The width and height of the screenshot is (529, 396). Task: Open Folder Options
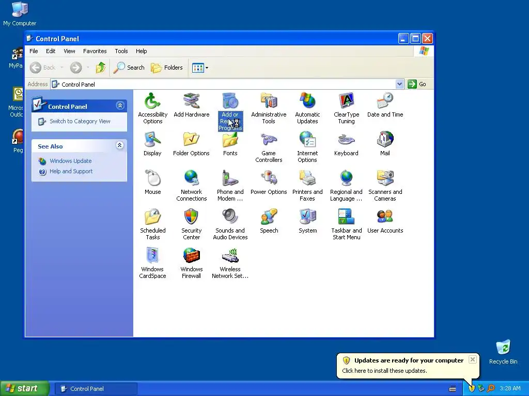click(x=191, y=144)
